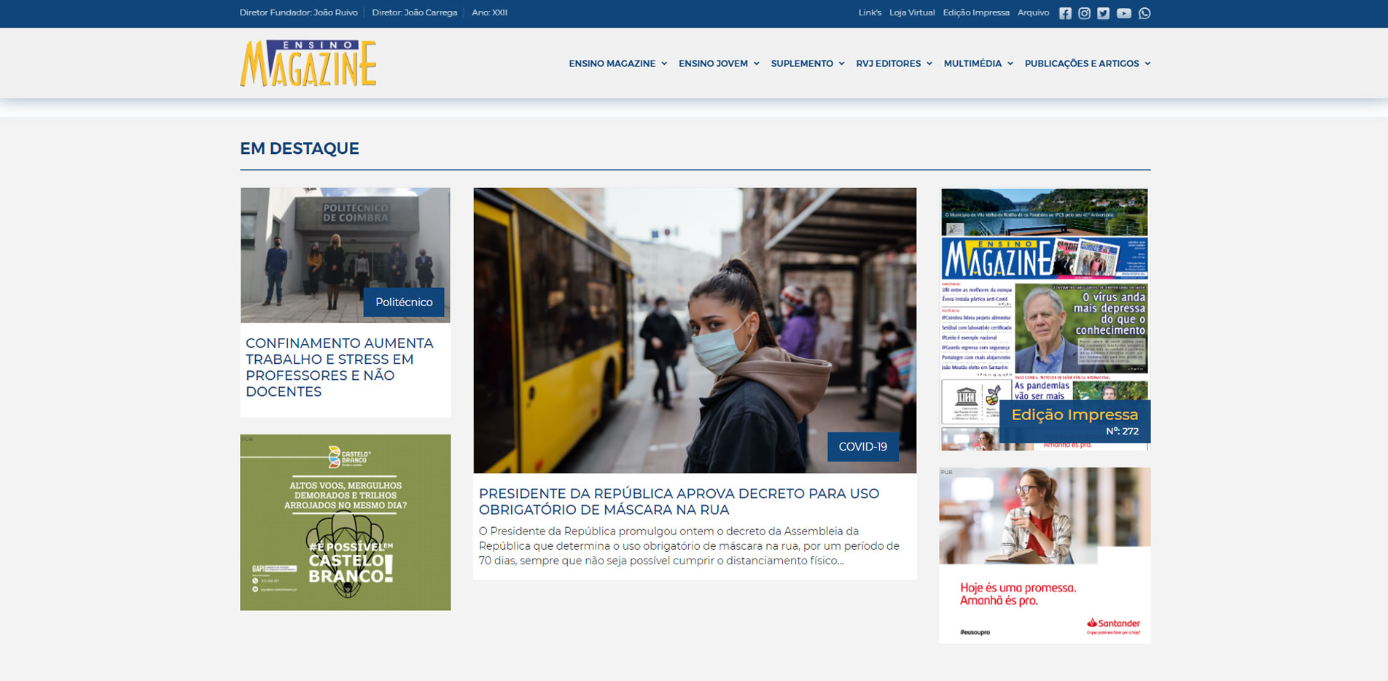The image size is (1388, 681).
Task: Go to Loja Virtual link
Action: click(911, 12)
